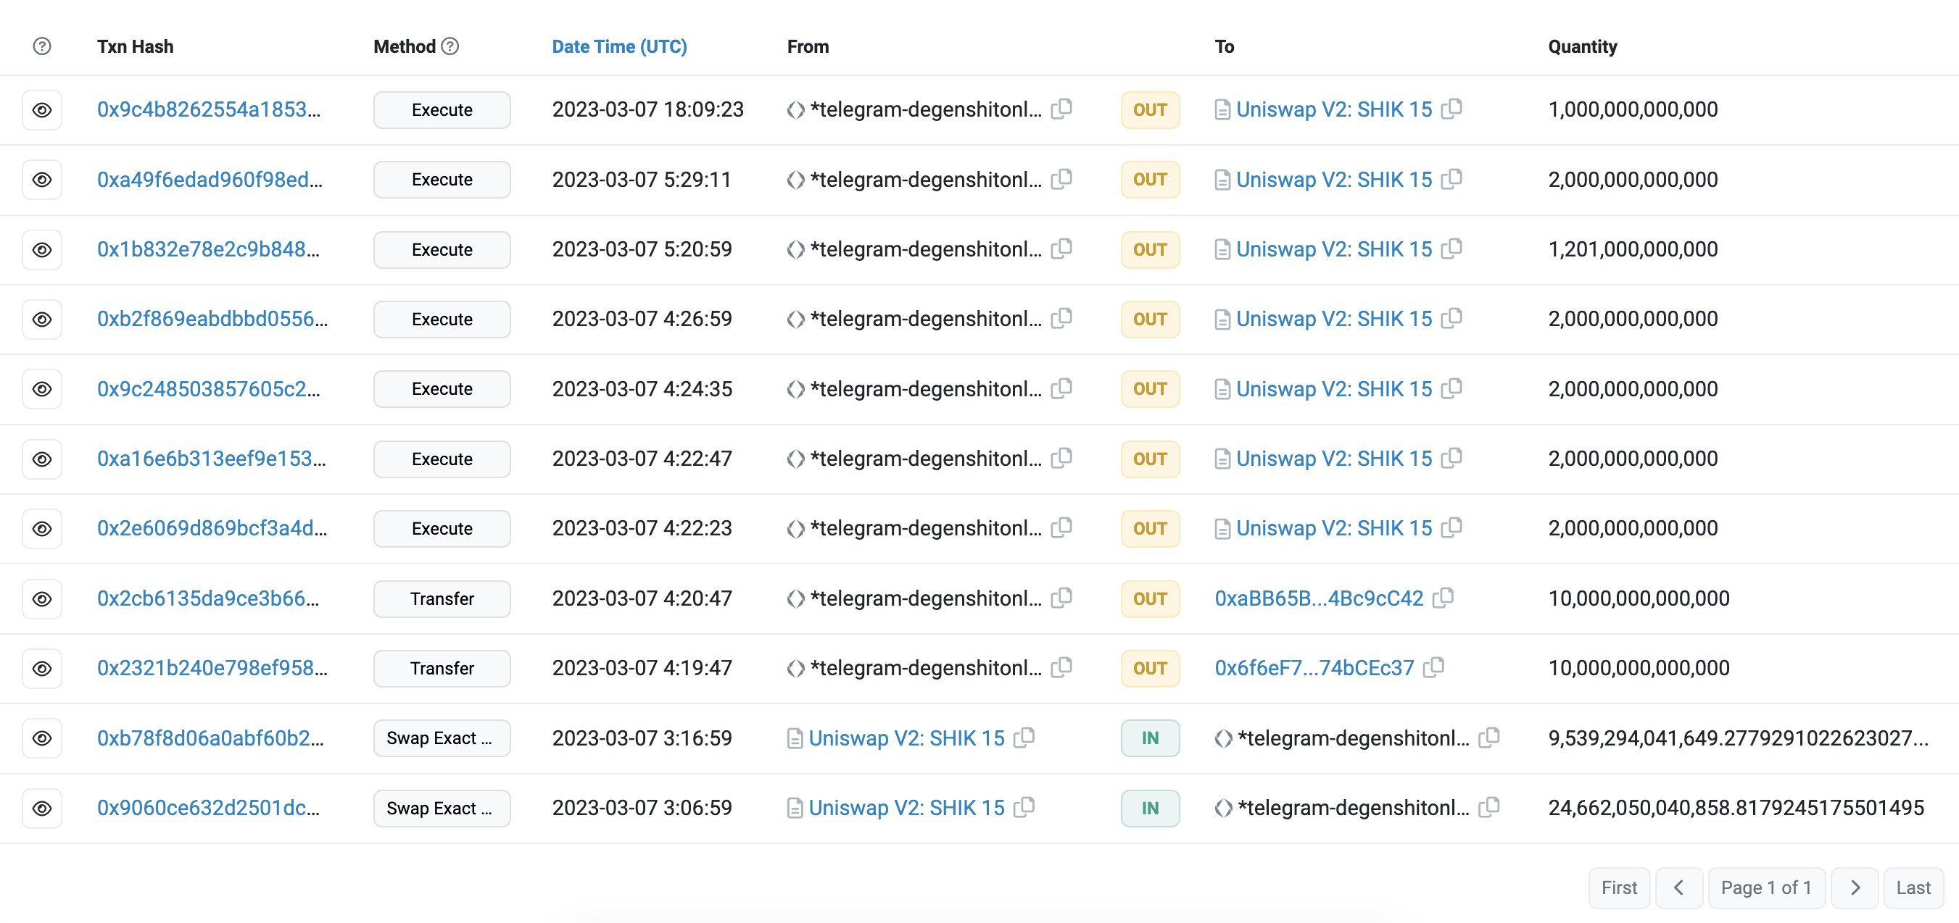1959x923 pixels.
Task: Copy From address in 18:09:23 row
Action: pyautogui.click(x=1061, y=109)
